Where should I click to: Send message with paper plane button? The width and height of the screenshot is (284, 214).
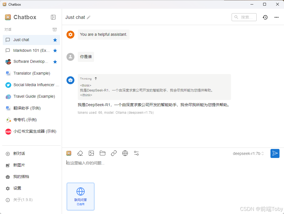coord(275,153)
